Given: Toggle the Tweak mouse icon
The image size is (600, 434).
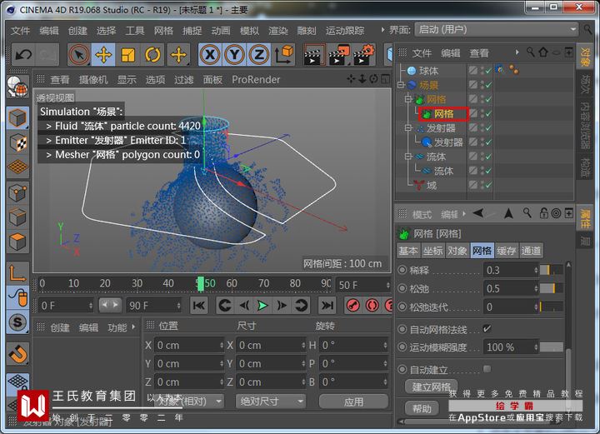Looking at the screenshot, I should 17,297.
